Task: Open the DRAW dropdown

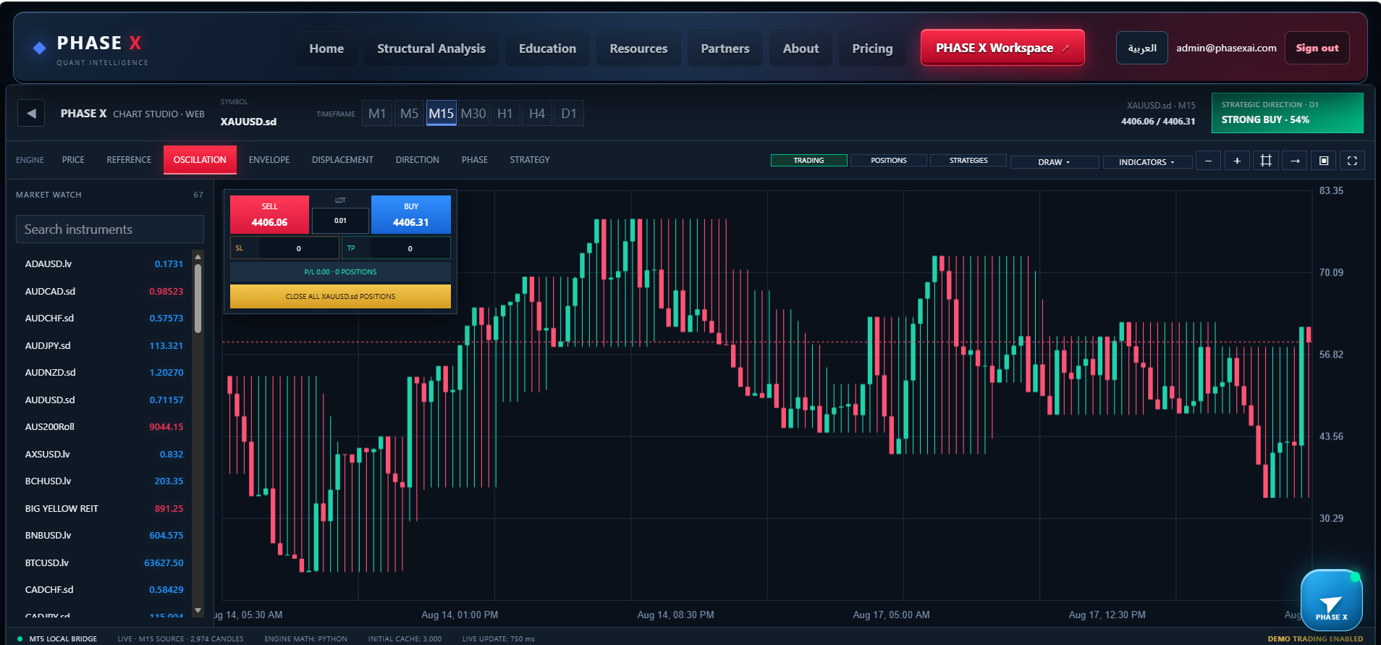Action: [1055, 162]
